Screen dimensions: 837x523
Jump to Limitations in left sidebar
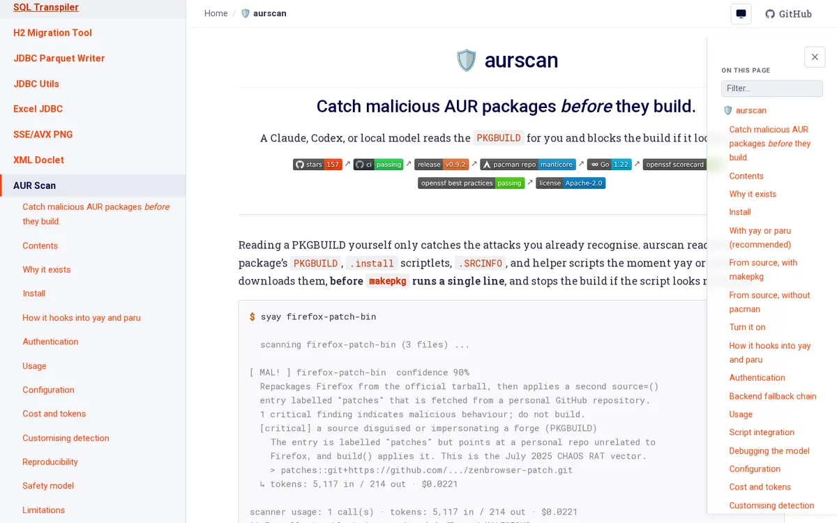point(43,510)
